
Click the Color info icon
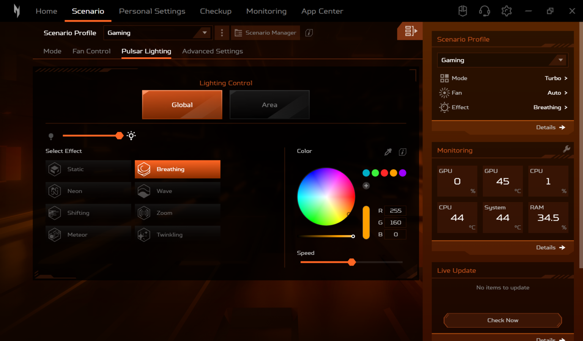pos(402,152)
